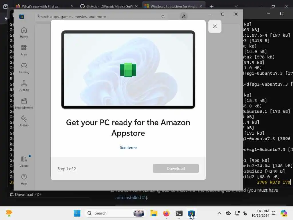
Task: Open Apps section in Store sidebar
Action: tap(24, 50)
